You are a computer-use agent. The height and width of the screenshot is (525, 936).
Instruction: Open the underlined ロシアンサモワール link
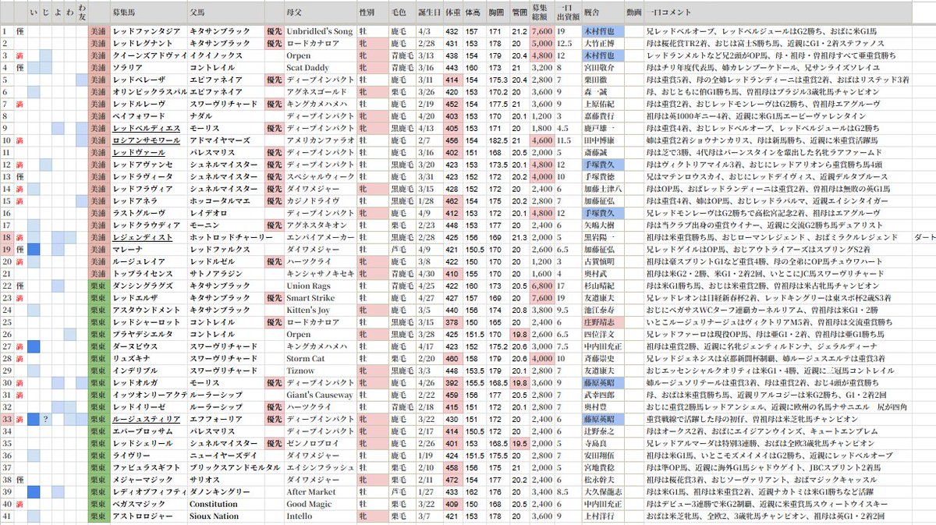(x=148, y=140)
